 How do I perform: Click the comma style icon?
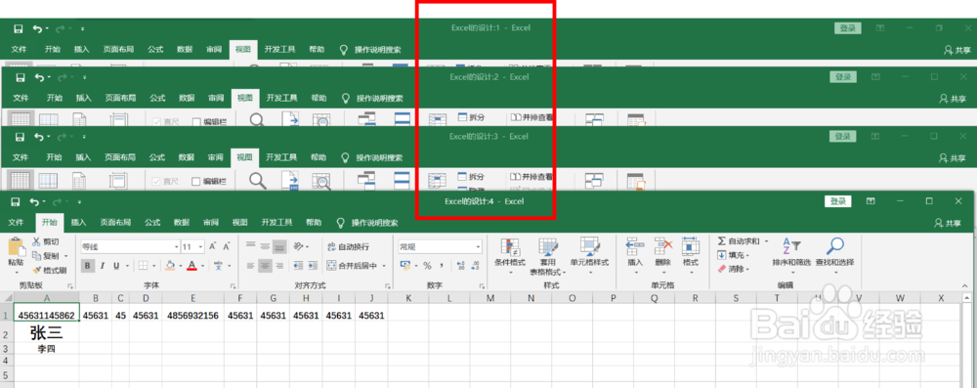pyautogui.click(x=442, y=266)
